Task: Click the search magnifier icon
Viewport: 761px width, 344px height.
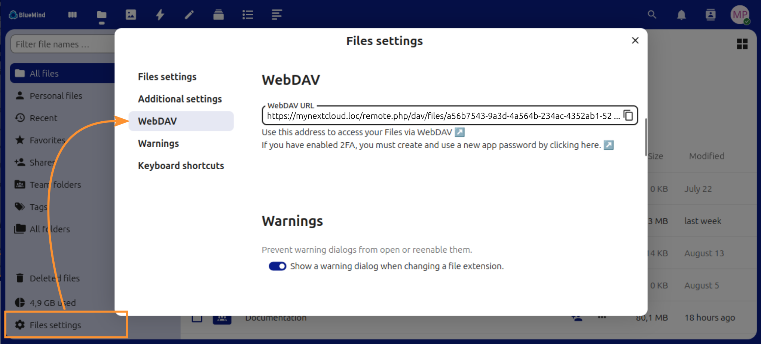Action: pyautogui.click(x=652, y=15)
